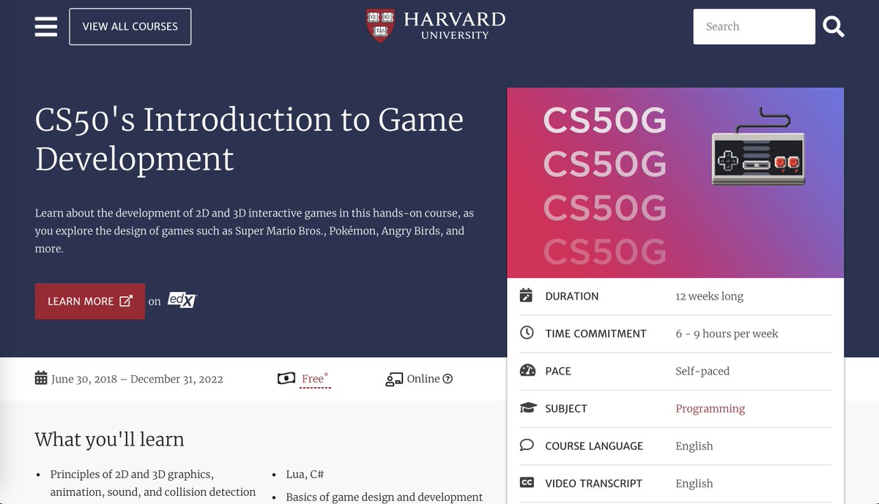Open the edX logo link

[182, 300]
